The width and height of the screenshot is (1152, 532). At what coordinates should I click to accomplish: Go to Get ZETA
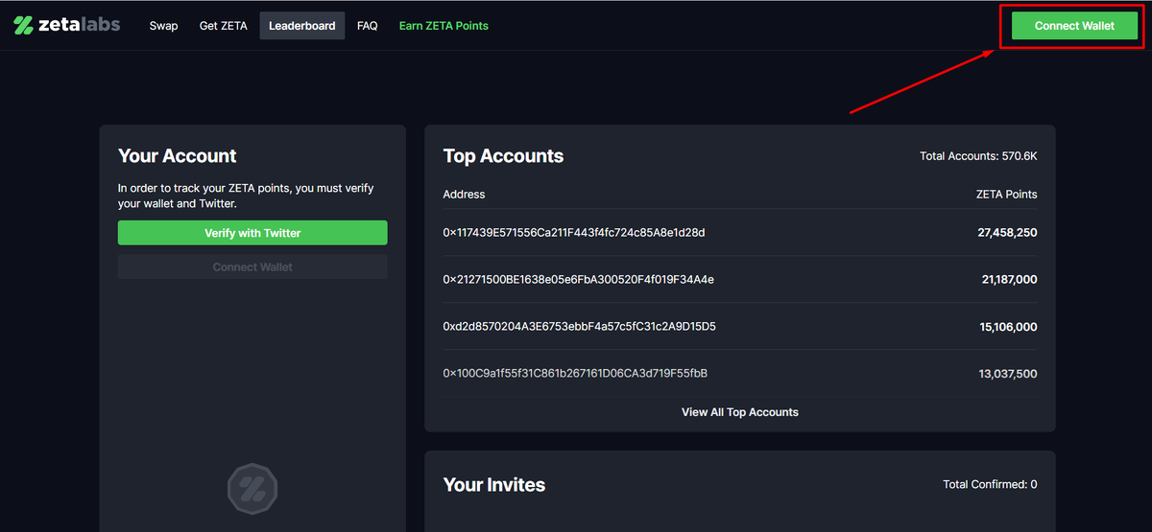coord(223,26)
